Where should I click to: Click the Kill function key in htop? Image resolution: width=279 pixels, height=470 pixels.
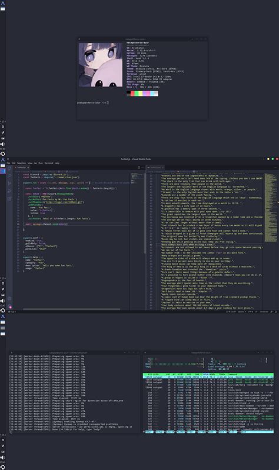point(234,432)
